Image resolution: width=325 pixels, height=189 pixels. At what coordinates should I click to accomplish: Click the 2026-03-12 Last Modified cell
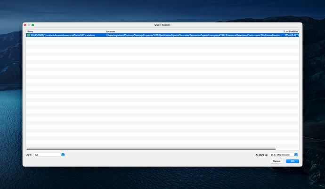[x=292, y=35]
